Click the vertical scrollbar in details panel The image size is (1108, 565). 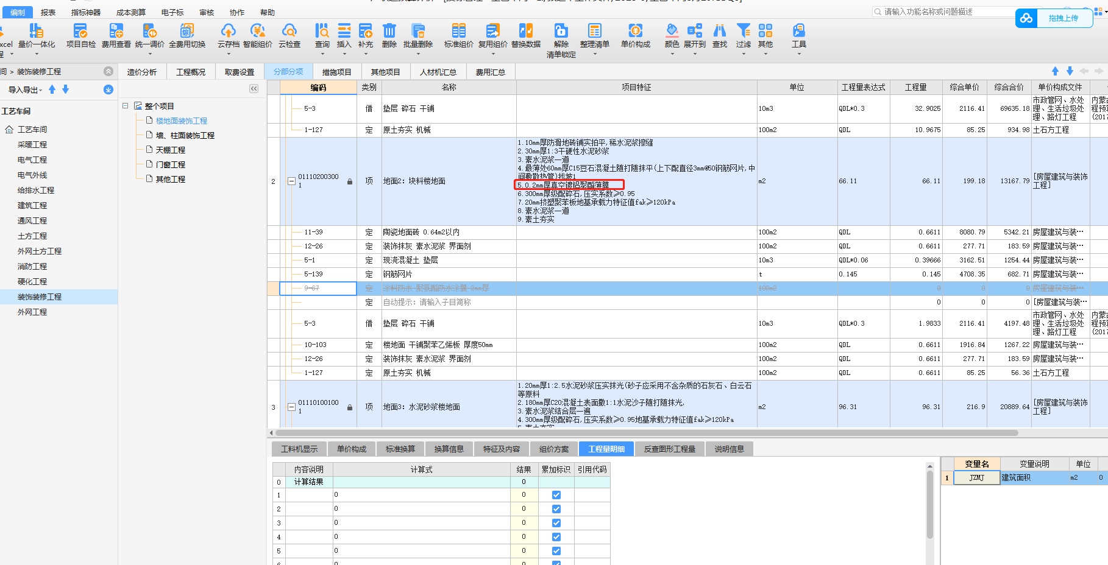point(930,505)
